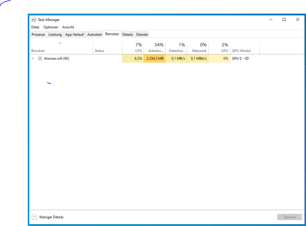This screenshot has height=226, width=306.
Task: Go to the App-Verlauf tab
Action: click(74, 35)
